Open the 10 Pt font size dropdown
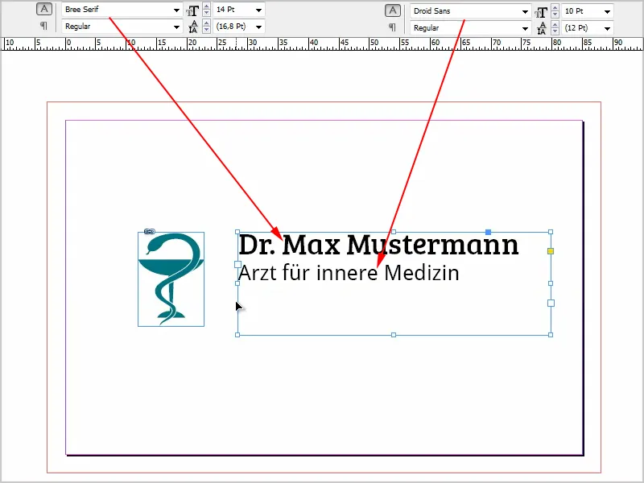Viewport: 644px width, 483px height. tap(608, 11)
